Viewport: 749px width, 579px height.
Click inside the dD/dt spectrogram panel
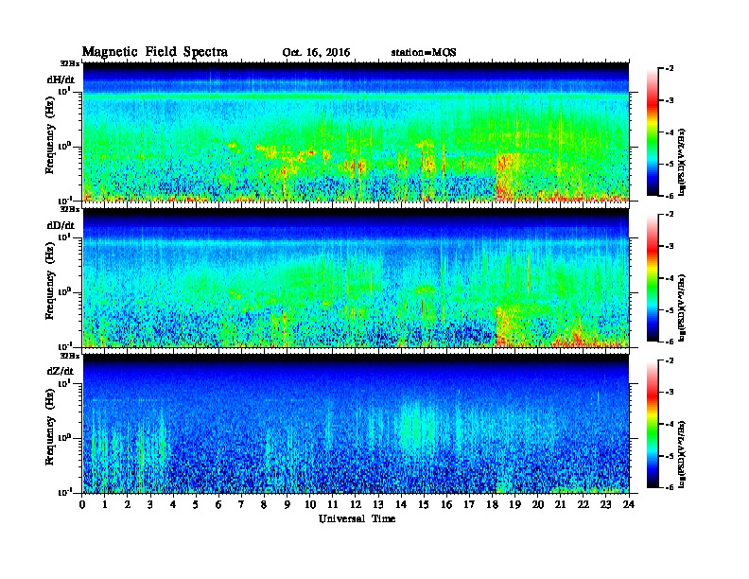pos(356,277)
